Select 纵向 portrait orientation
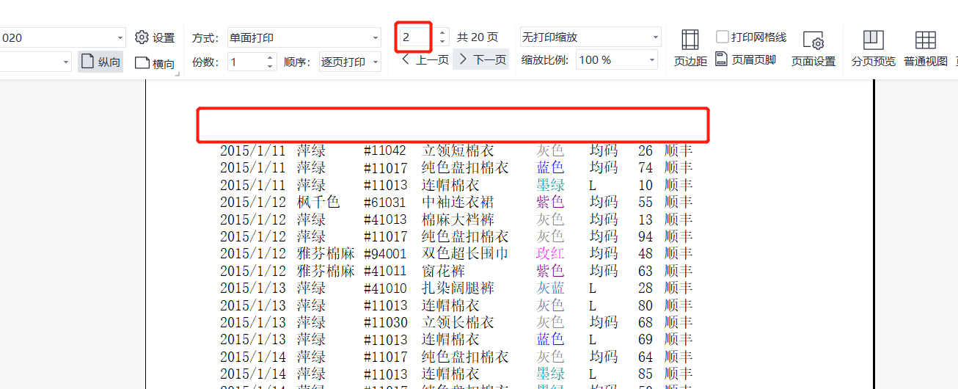Viewport: 958px width, 389px height. pos(101,62)
